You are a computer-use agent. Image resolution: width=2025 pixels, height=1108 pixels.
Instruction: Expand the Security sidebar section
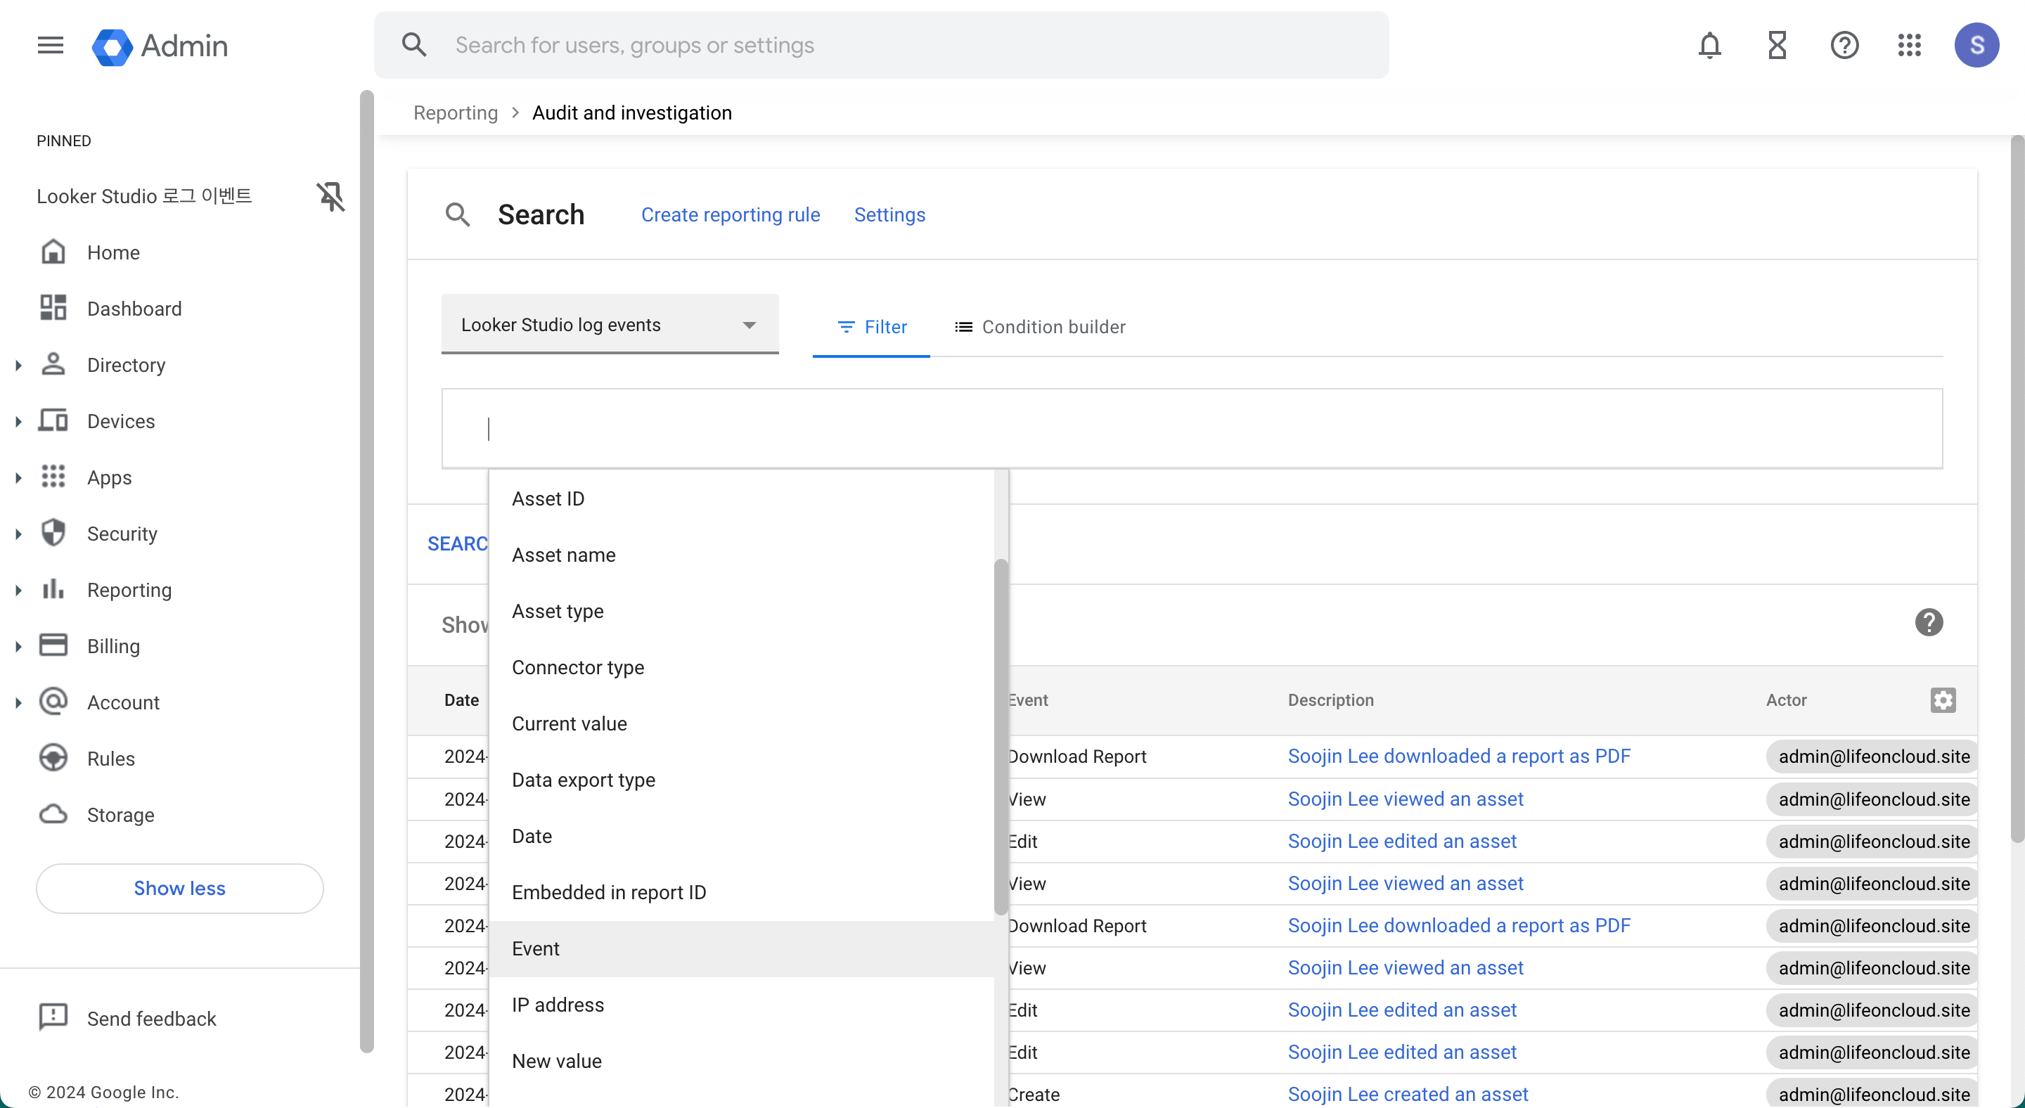(19, 534)
